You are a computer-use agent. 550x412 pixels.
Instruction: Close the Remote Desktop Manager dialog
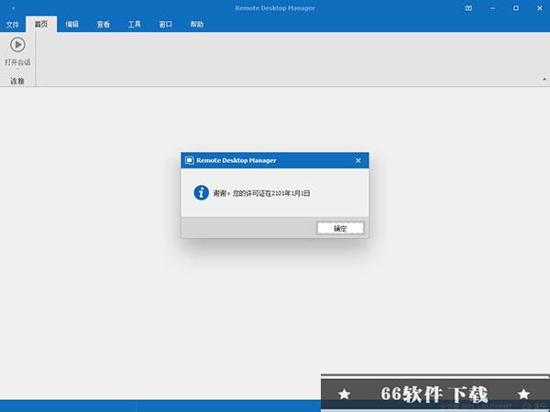click(358, 160)
